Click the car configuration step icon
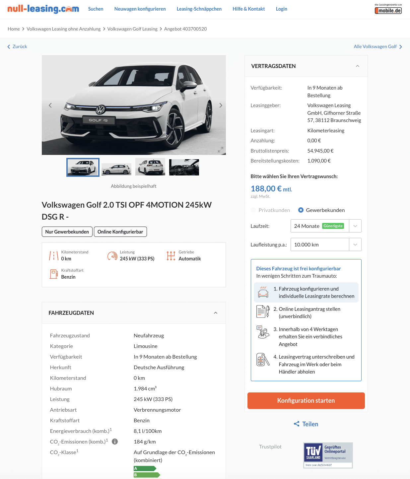The height and width of the screenshot is (479, 410). click(x=263, y=292)
